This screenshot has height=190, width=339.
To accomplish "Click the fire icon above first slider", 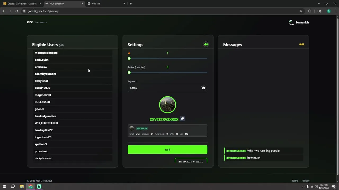I will [x=129, y=53].
